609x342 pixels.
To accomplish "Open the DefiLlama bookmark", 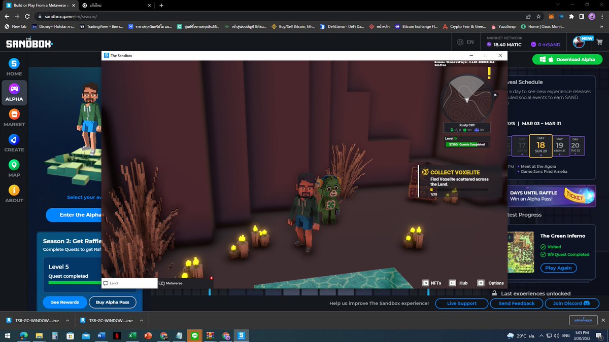I will point(342,26).
